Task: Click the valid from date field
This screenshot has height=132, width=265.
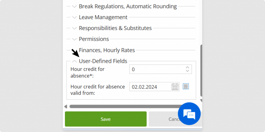Action: tap(150, 87)
